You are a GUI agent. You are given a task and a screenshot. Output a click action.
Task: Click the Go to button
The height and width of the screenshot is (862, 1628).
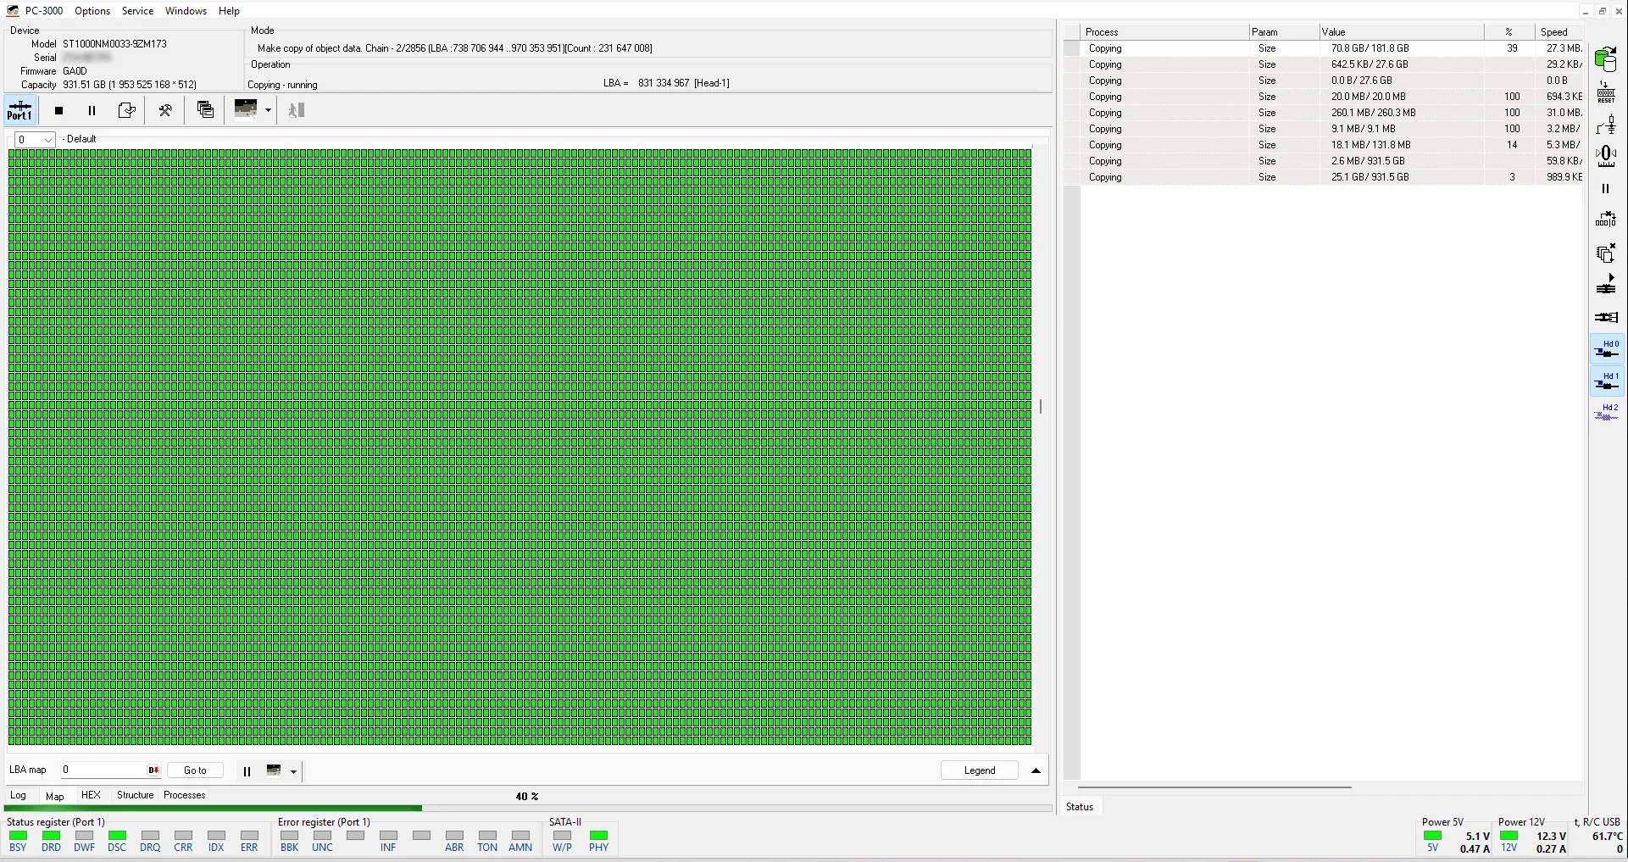(x=195, y=770)
